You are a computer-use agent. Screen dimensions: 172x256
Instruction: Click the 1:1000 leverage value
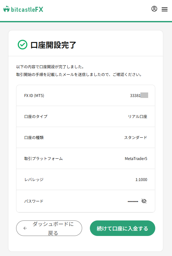click(141, 180)
